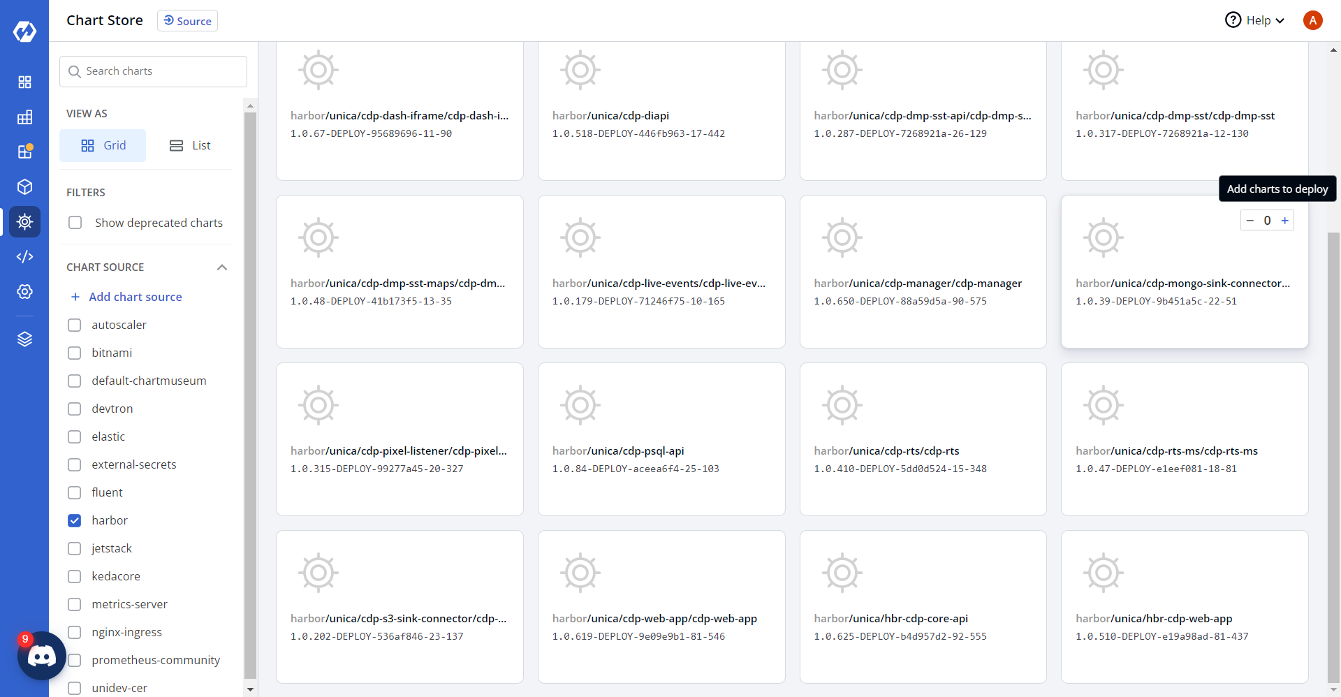Open the cube resource browser icon

click(x=24, y=187)
